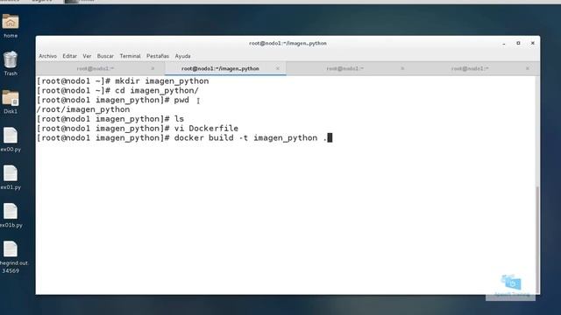Open the Archivo menu
The height and width of the screenshot is (315, 561).
click(x=47, y=56)
